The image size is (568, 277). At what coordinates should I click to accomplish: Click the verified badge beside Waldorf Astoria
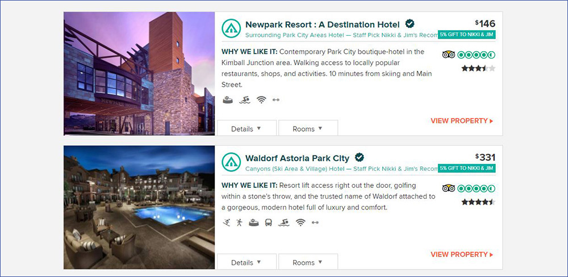point(360,157)
